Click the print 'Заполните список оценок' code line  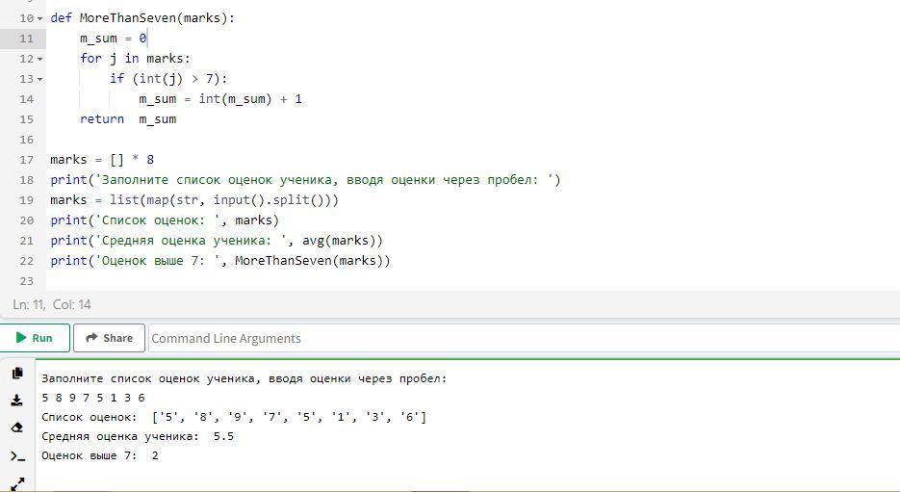pos(305,180)
